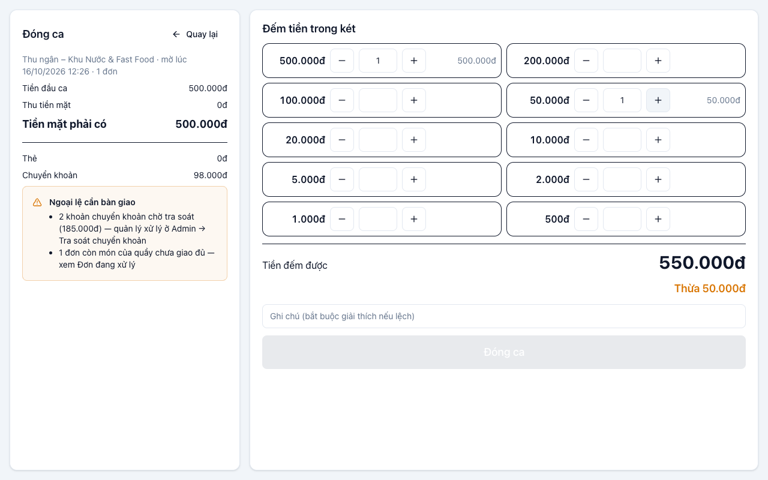The width and height of the screenshot is (768, 480).
Task: Increase the 500đ coin count
Action: click(x=658, y=219)
